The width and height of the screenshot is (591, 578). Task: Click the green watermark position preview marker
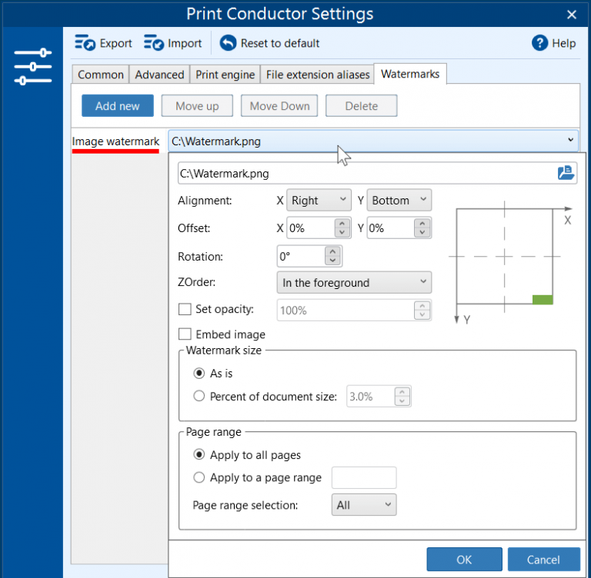(543, 299)
